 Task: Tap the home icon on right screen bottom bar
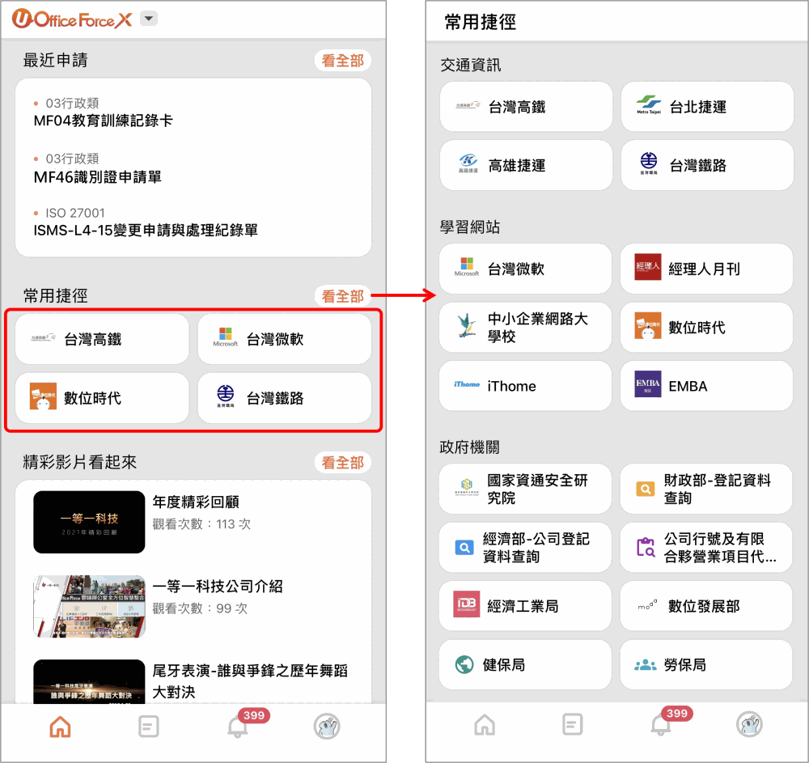point(485,724)
